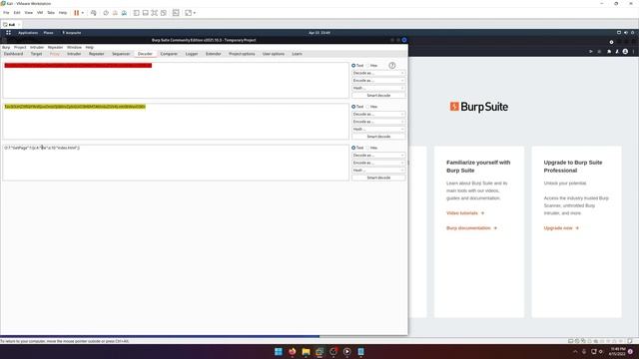Open 'Decode as' dropdown in second row

point(378,115)
